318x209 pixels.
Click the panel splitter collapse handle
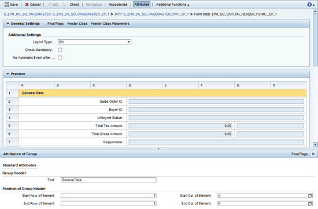click(x=158, y=148)
